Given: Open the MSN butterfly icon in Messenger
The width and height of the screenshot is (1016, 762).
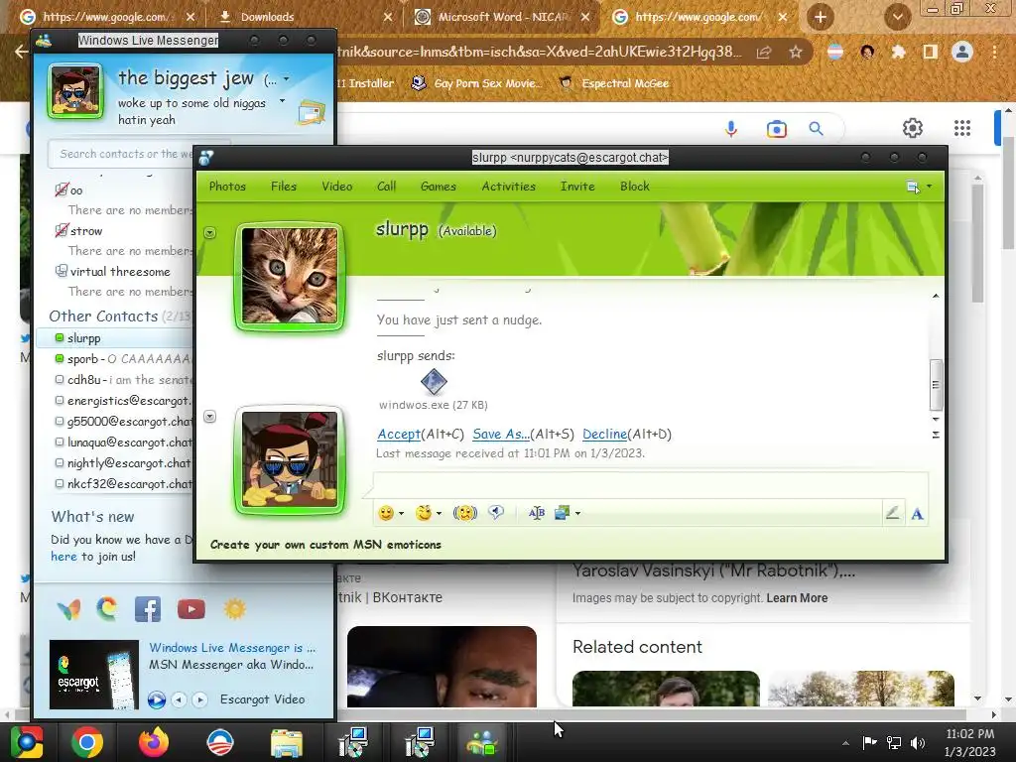Looking at the screenshot, I should (x=68, y=609).
